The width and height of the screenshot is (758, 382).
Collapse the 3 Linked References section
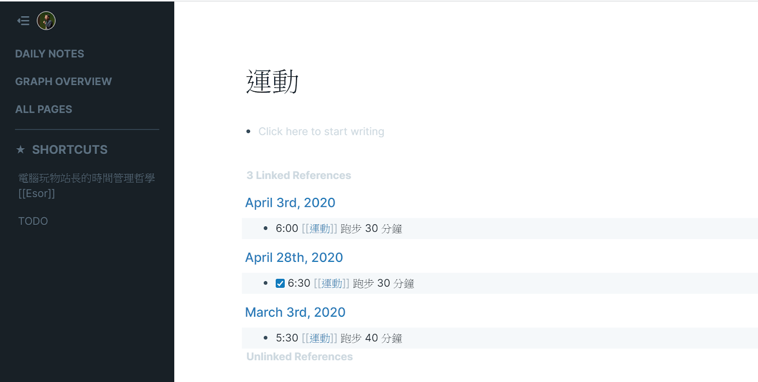(x=298, y=175)
